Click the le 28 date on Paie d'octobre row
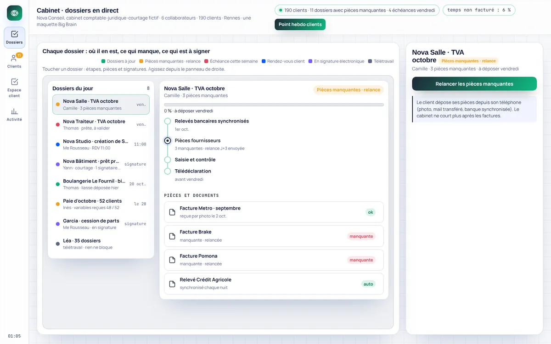 tap(140, 204)
